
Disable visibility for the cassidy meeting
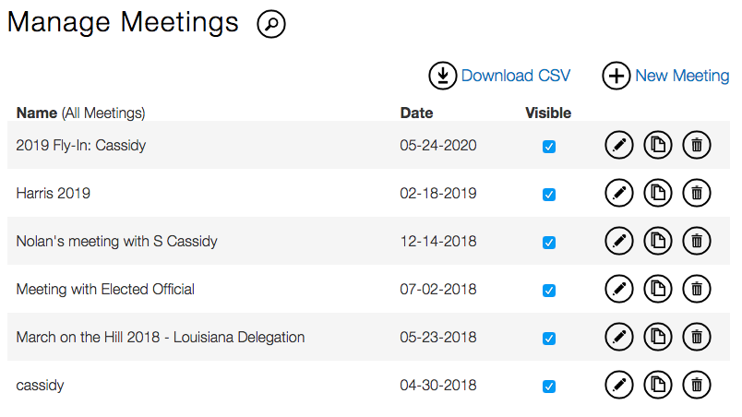(549, 387)
